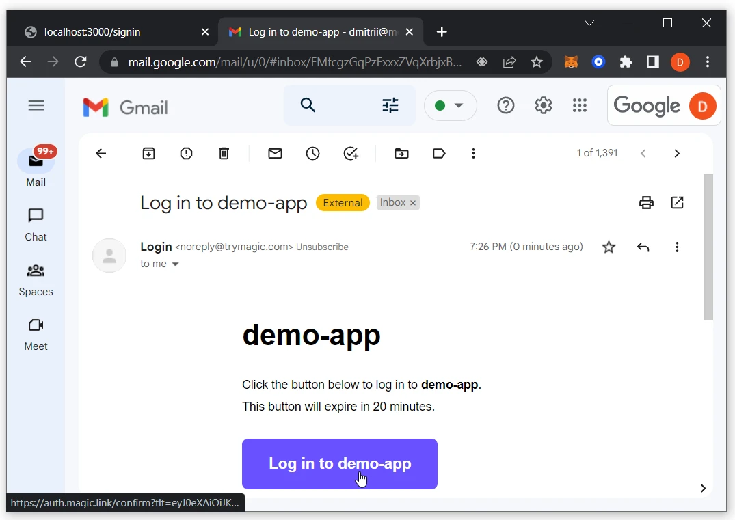735x520 pixels.
Task: Remove the Inbox label from the email
Action: coord(413,202)
